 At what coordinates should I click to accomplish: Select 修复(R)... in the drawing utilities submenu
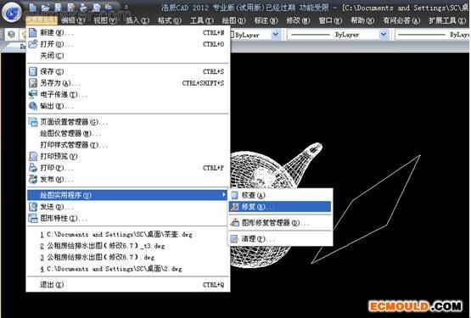click(280, 207)
